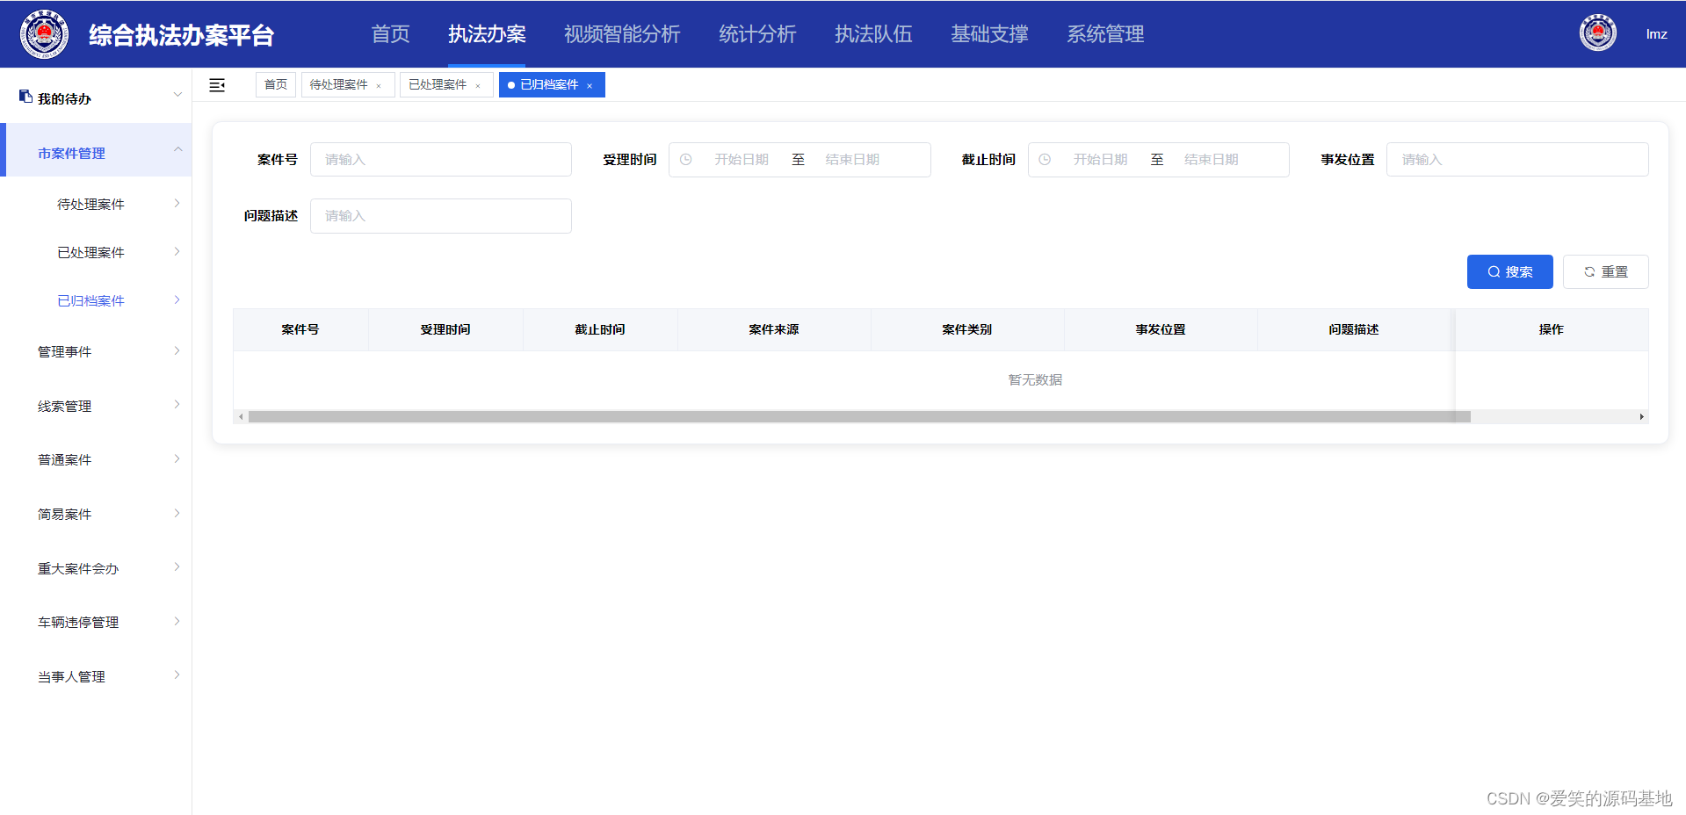
Task: Open 已处理案件 in the sidebar submenu
Action: click(96, 252)
